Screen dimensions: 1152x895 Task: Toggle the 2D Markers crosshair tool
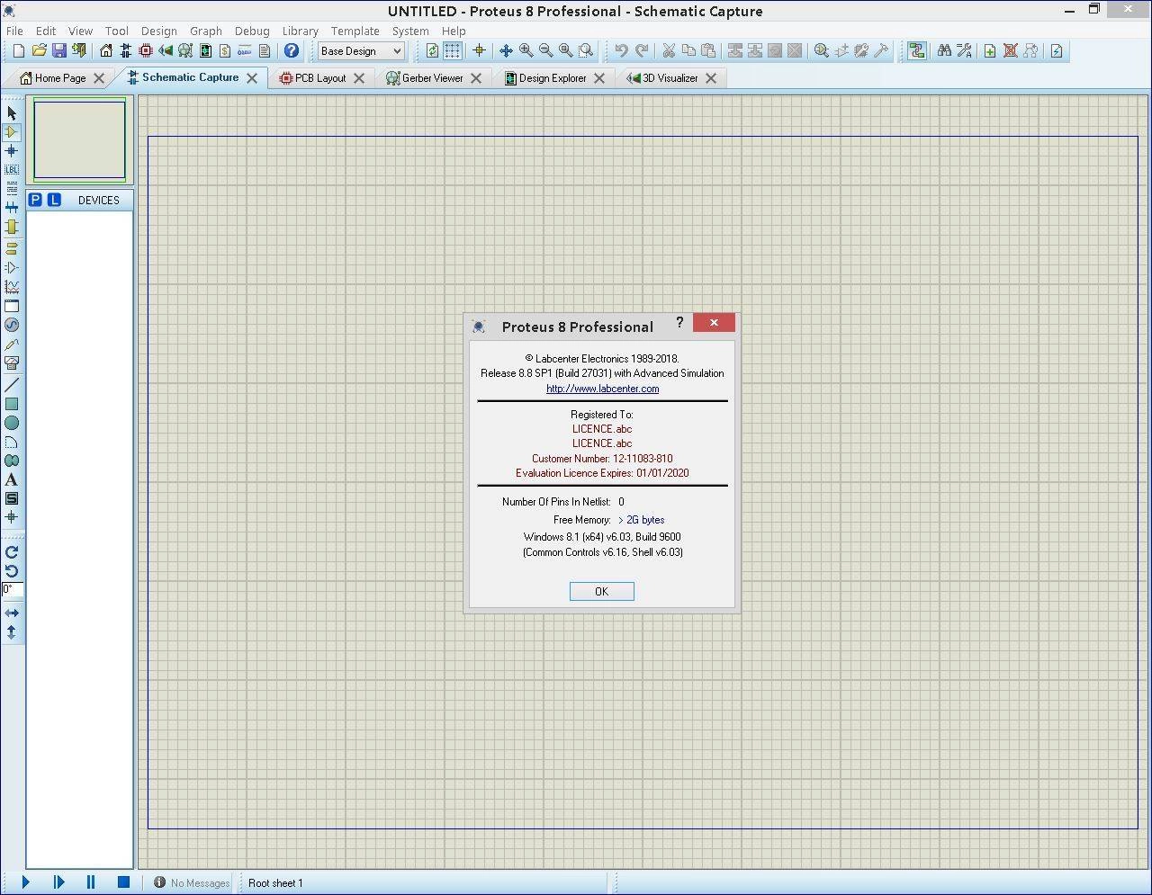12,517
